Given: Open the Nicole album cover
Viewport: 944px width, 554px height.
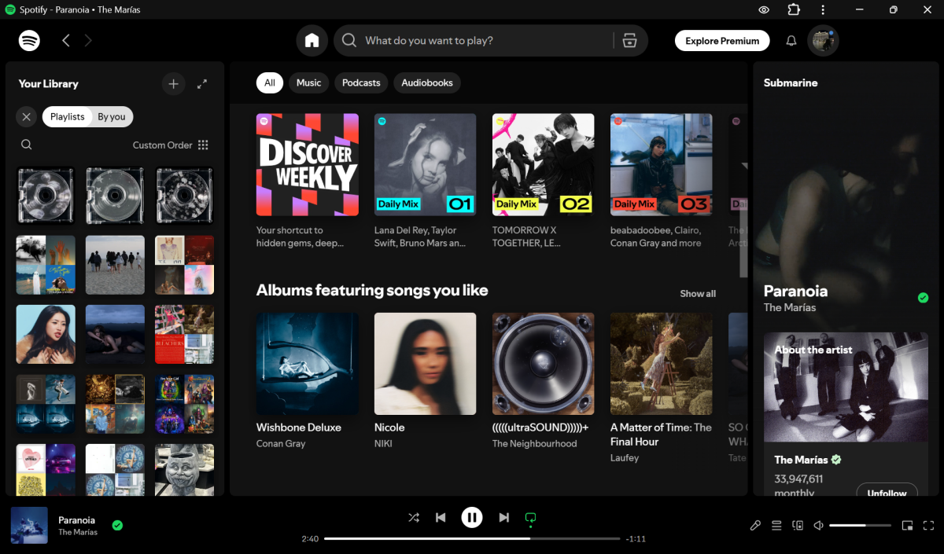Looking at the screenshot, I should coord(426,364).
